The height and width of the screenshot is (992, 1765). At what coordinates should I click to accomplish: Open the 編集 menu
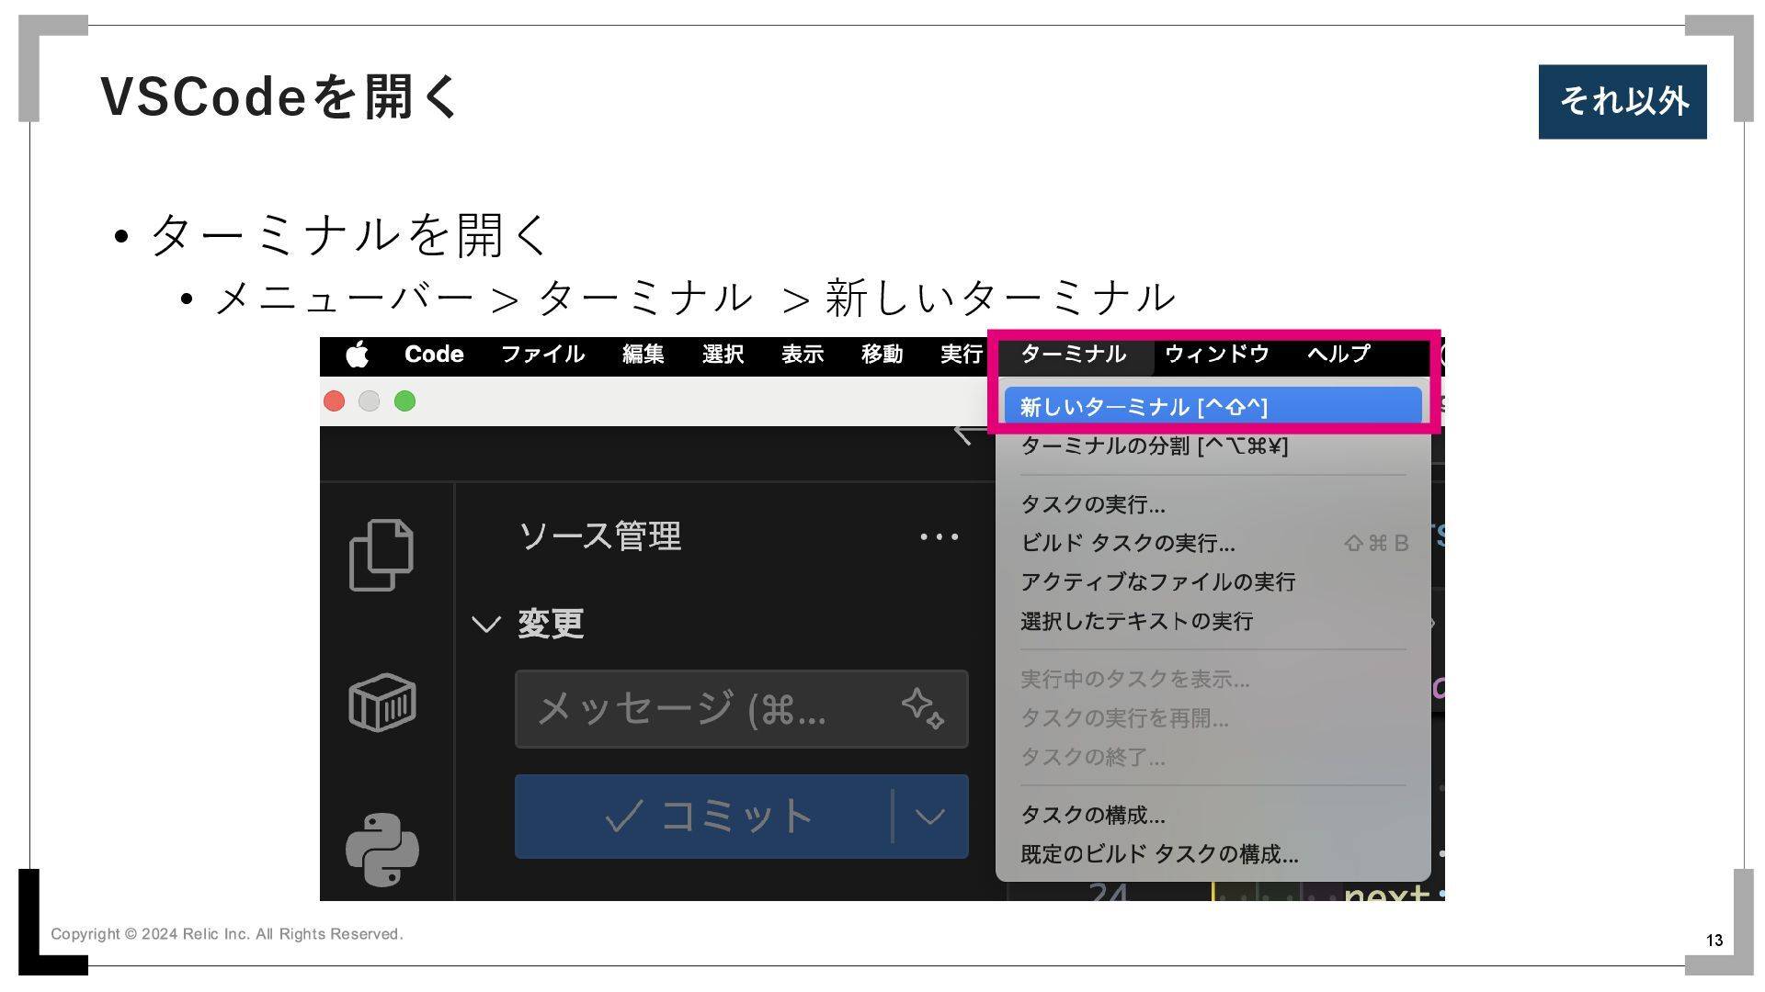pos(643,355)
